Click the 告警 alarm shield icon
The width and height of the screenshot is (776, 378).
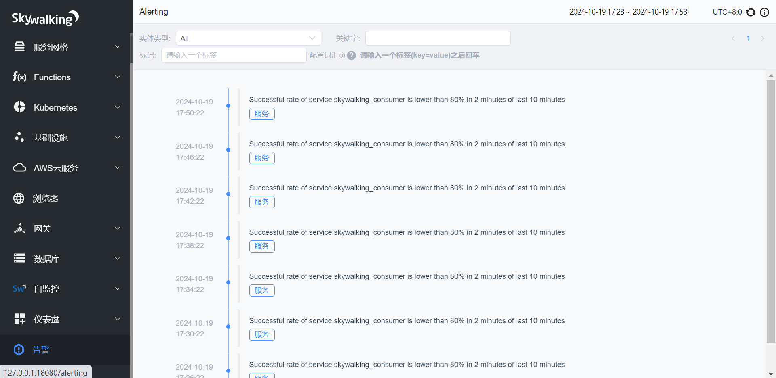coord(19,349)
